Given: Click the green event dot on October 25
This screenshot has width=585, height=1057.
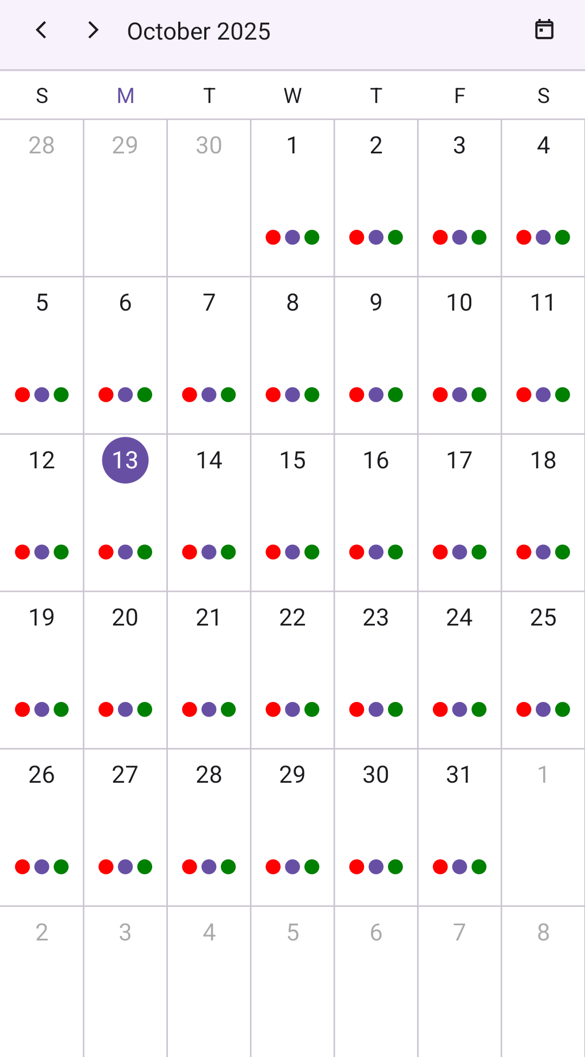Looking at the screenshot, I should point(563,710).
